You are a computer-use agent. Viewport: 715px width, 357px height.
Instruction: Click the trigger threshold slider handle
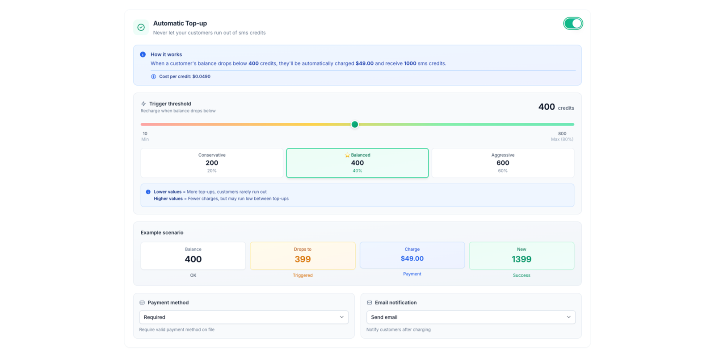(354, 125)
